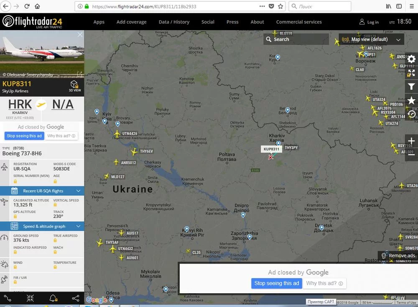Click Stop seeing this ad in bottom banner

point(277,283)
